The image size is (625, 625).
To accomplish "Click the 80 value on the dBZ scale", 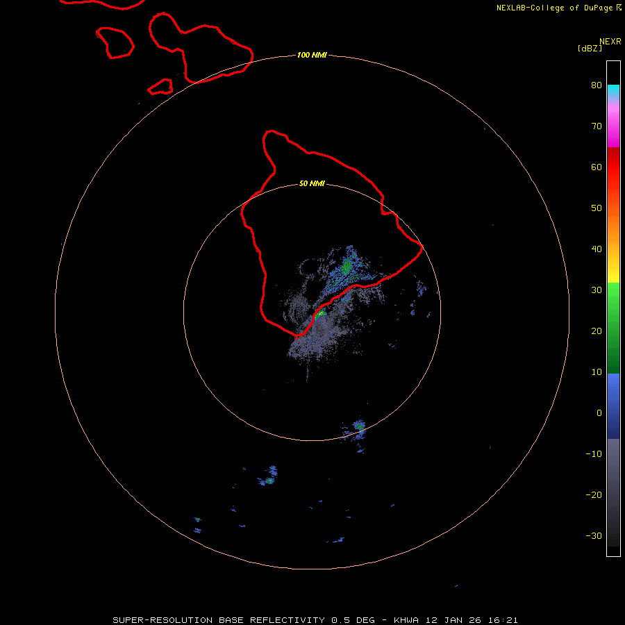I will coord(597,85).
